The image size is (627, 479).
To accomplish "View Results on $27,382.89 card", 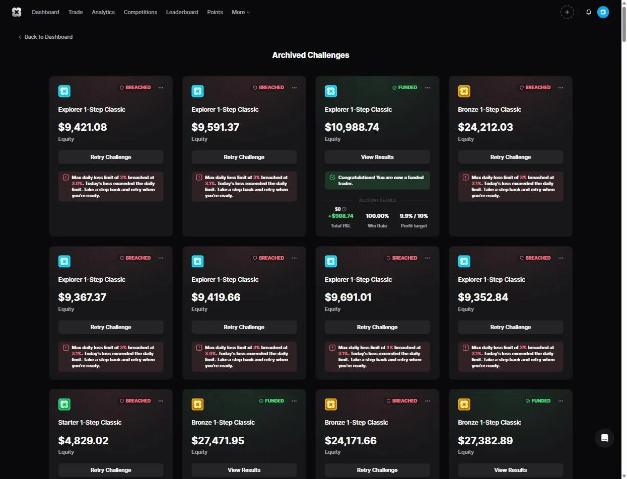I will tap(511, 470).
